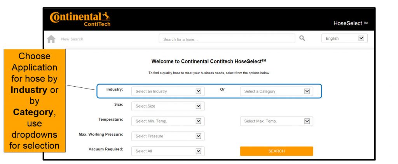This screenshot has height=164, width=398.
Task: Click the Continental horse logo emblem
Action: point(105,17)
